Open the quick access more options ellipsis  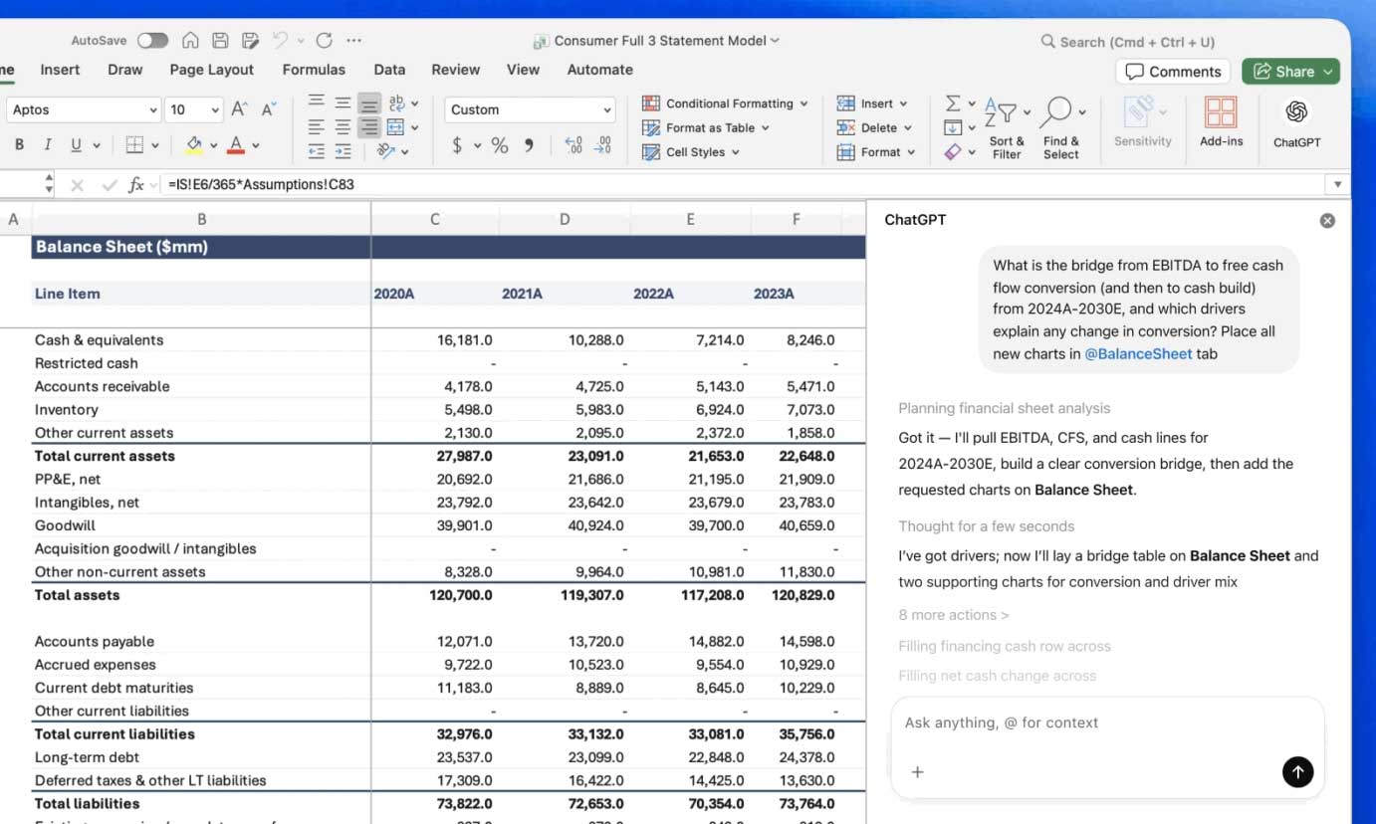[x=354, y=41]
